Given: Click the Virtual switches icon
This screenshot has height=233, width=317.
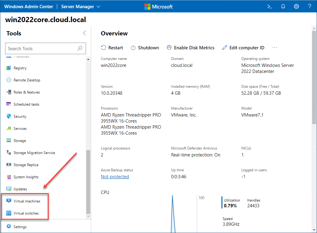Looking at the screenshot, I should pos(9,213).
